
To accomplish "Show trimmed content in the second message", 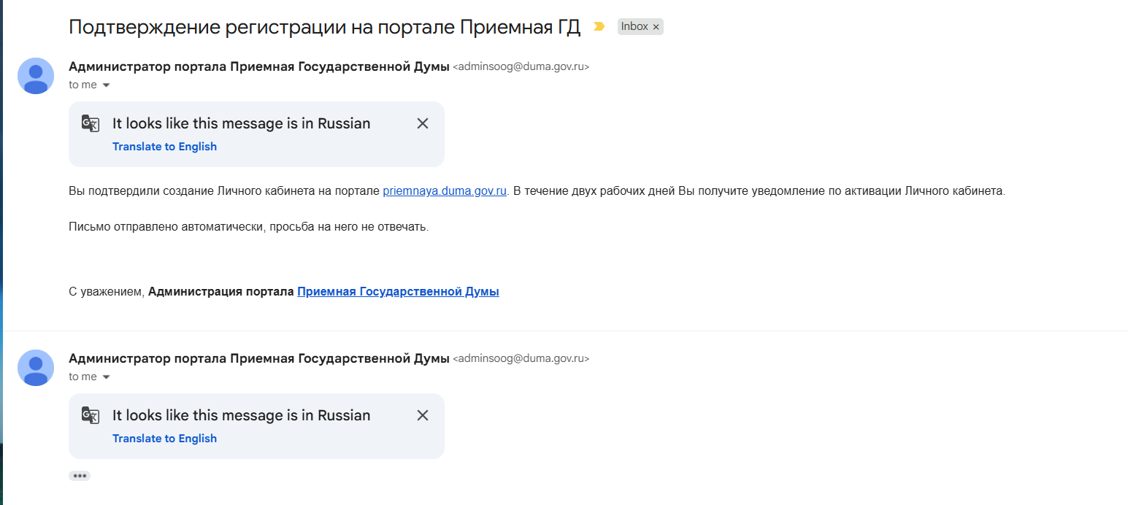I will click(x=80, y=476).
